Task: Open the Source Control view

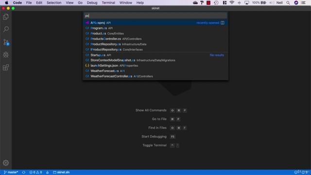Action: pyautogui.click(x=6, y=42)
